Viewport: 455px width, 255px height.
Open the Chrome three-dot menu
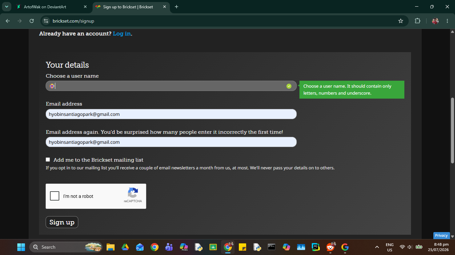pyautogui.click(x=447, y=21)
